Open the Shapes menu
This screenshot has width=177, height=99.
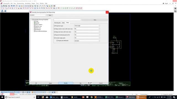[x=33, y=3]
